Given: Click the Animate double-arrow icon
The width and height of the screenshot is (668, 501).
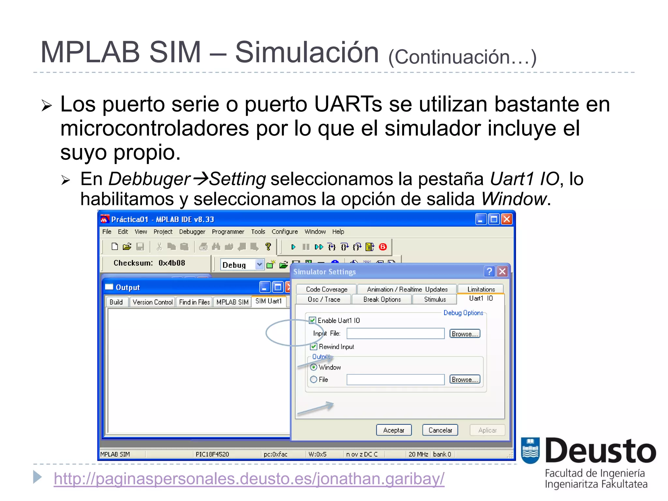Looking at the screenshot, I should (319, 247).
